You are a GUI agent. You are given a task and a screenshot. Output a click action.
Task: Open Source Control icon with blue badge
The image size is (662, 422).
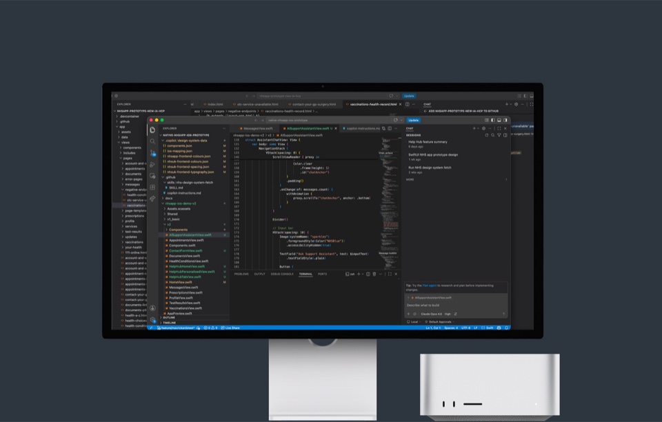pos(152,153)
